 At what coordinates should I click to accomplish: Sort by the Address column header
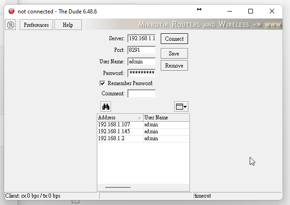(120, 118)
